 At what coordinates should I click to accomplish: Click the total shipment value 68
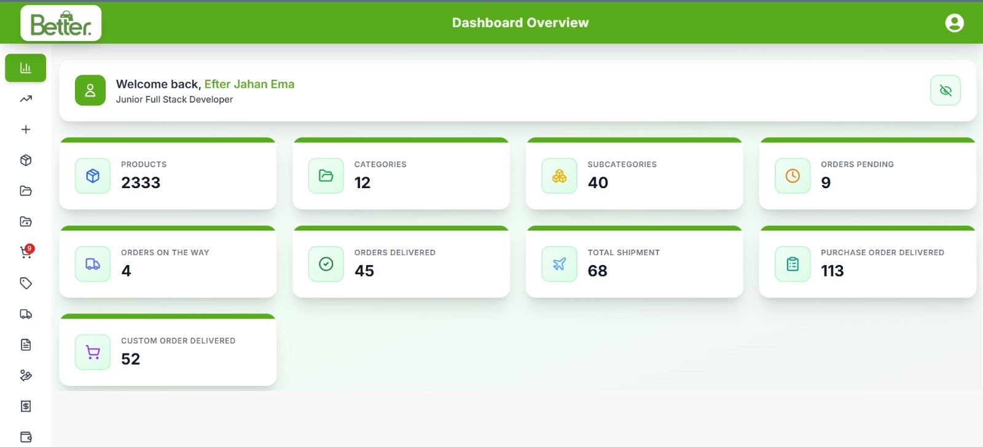597,271
